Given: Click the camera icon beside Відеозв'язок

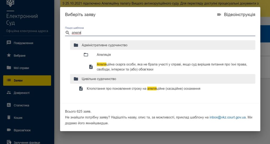Looking at the screenshot, I should click(9, 130).
